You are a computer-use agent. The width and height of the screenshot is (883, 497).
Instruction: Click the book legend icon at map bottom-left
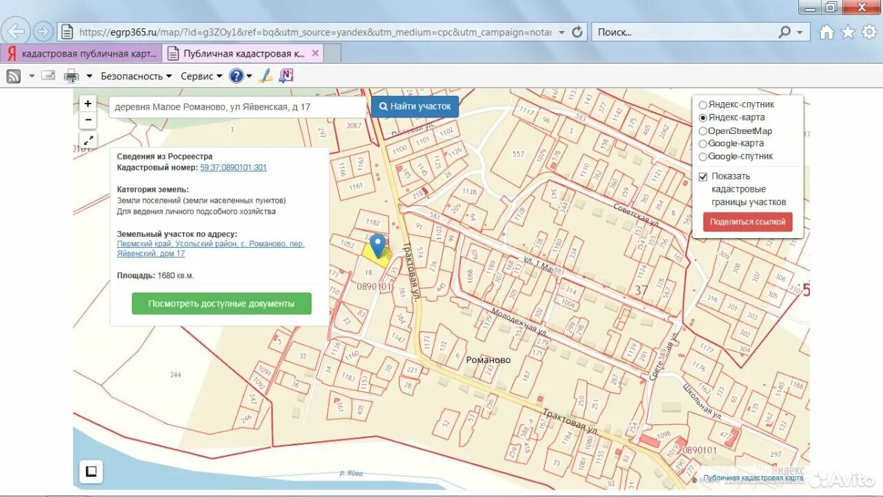pyautogui.click(x=90, y=471)
